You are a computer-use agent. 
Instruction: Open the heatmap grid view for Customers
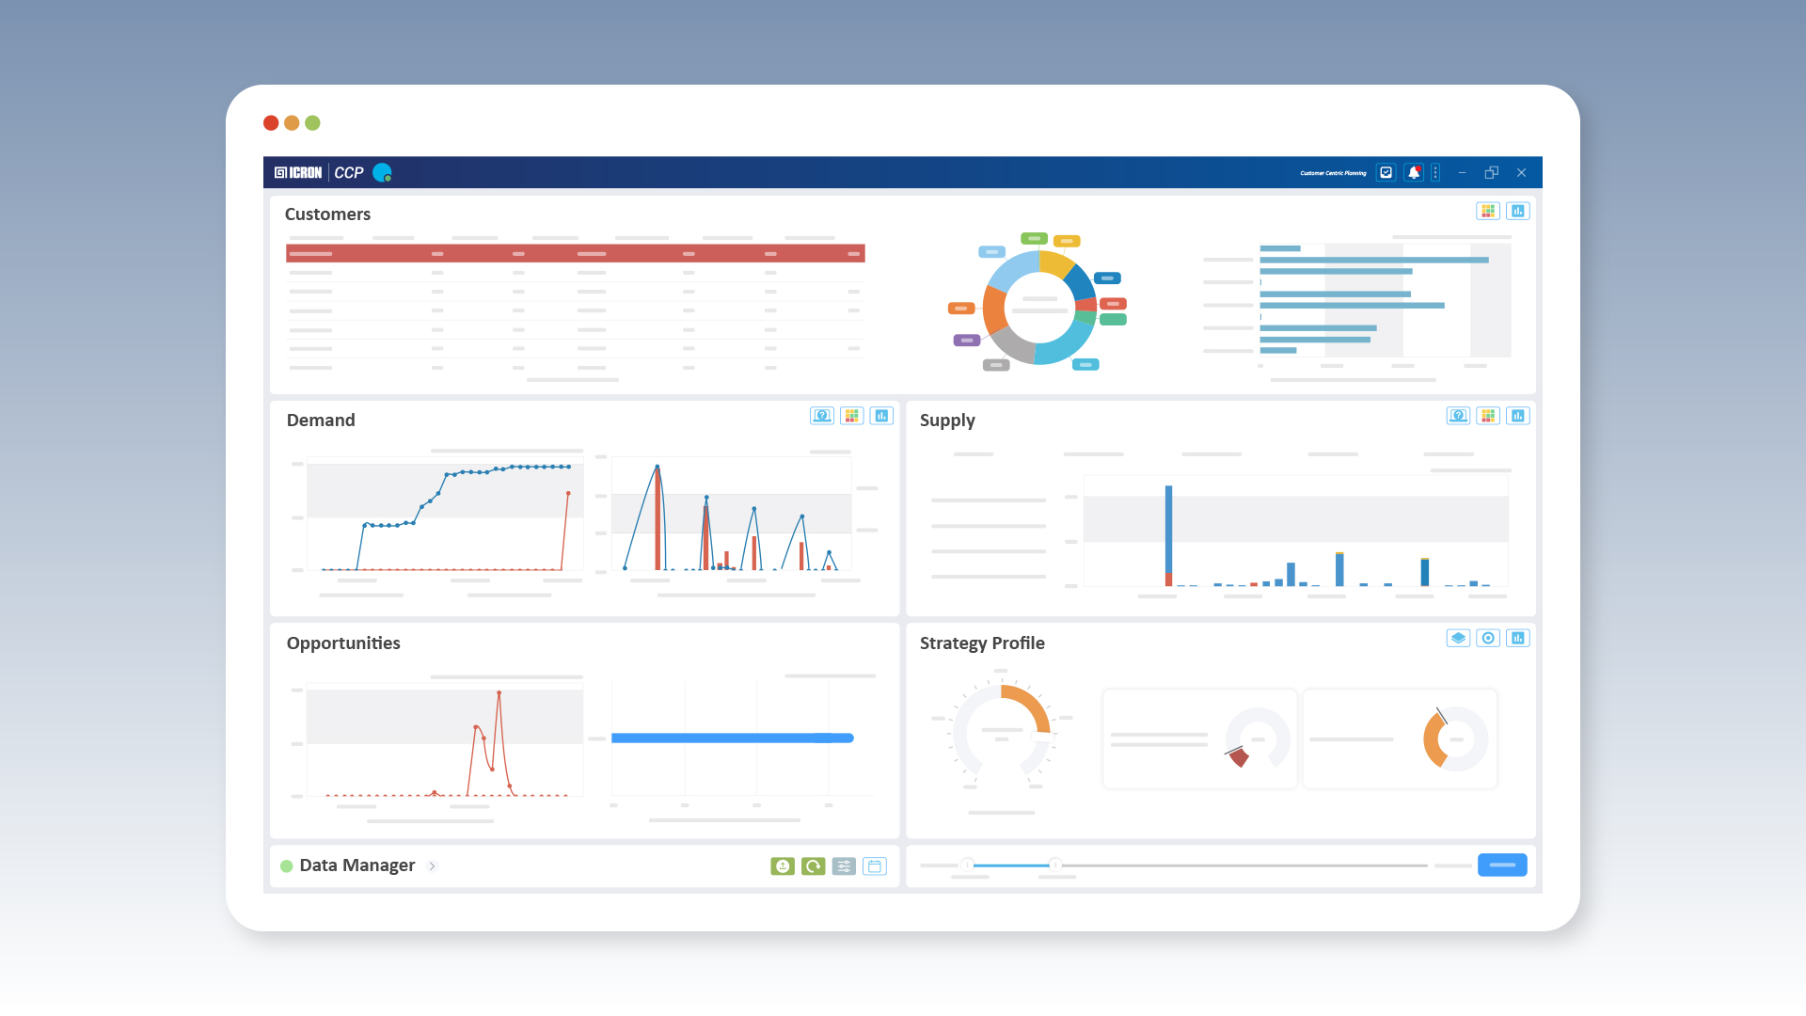pos(1488,211)
